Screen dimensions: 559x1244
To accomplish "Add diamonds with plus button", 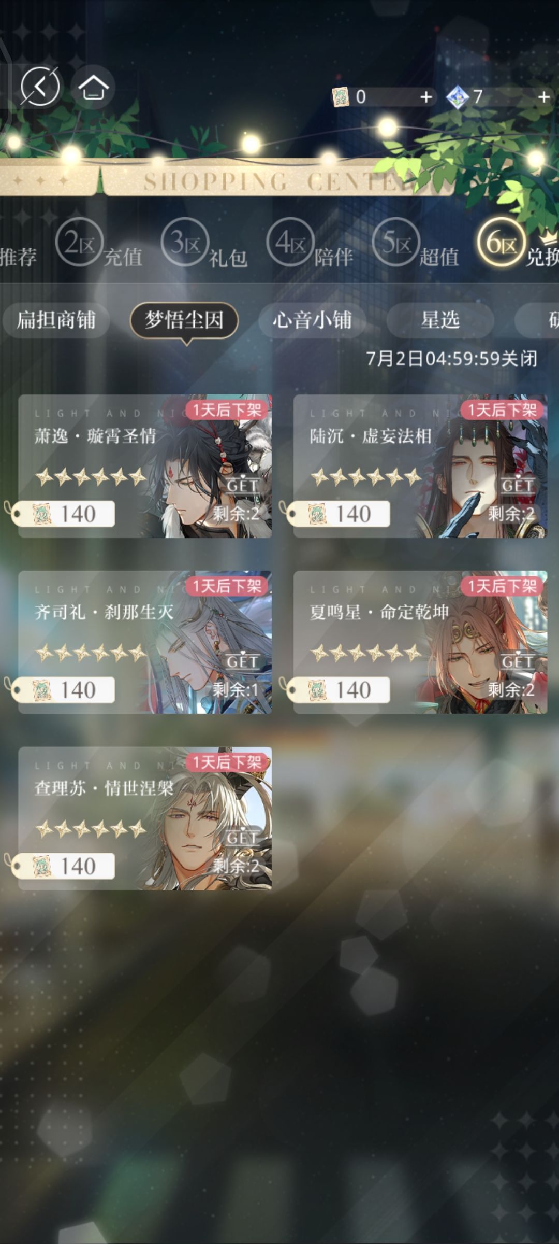I will [543, 97].
